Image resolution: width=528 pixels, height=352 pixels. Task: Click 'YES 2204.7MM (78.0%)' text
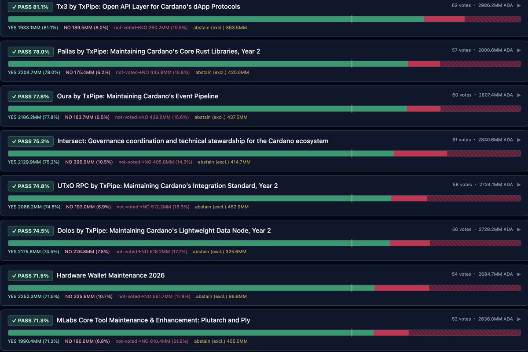tap(34, 72)
